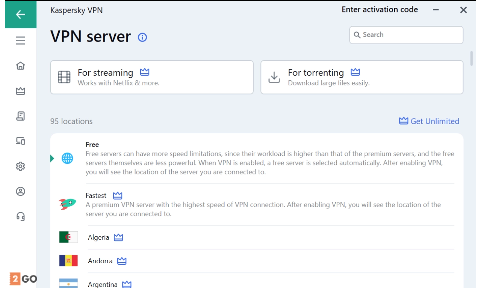The height and width of the screenshot is (288, 481).
Task: Select Andorra from server list
Action: pyautogui.click(x=100, y=261)
